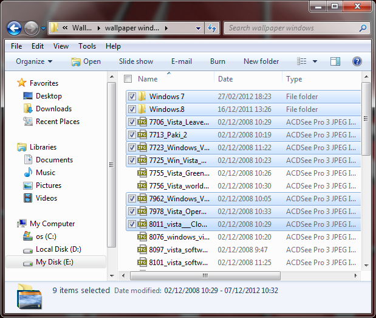Image resolution: width=376 pixels, height=318 pixels.
Task: Click the Recent Places icon
Action: [28, 121]
